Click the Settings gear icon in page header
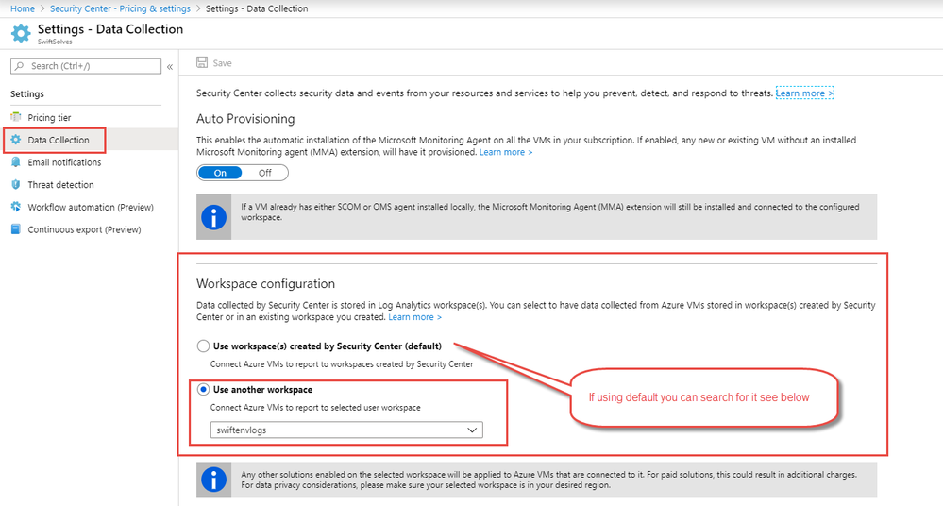Image resolution: width=943 pixels, height=506 pixels. 21,34
